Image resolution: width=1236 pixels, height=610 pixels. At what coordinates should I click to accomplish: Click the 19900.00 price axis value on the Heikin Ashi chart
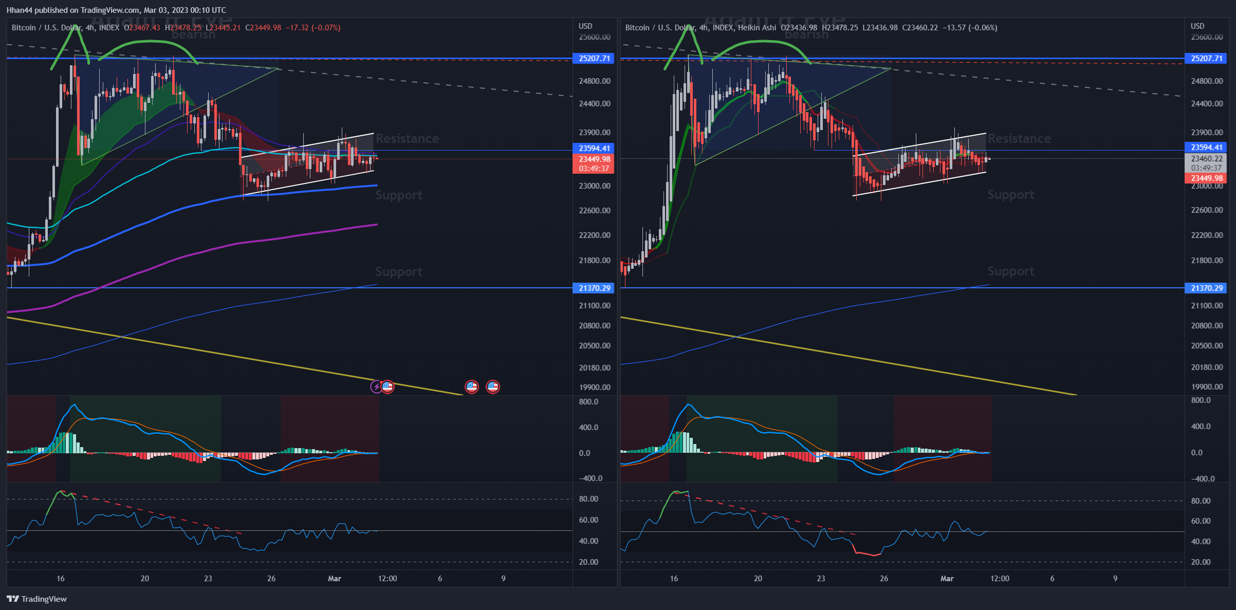click(x=1207, y=386)
